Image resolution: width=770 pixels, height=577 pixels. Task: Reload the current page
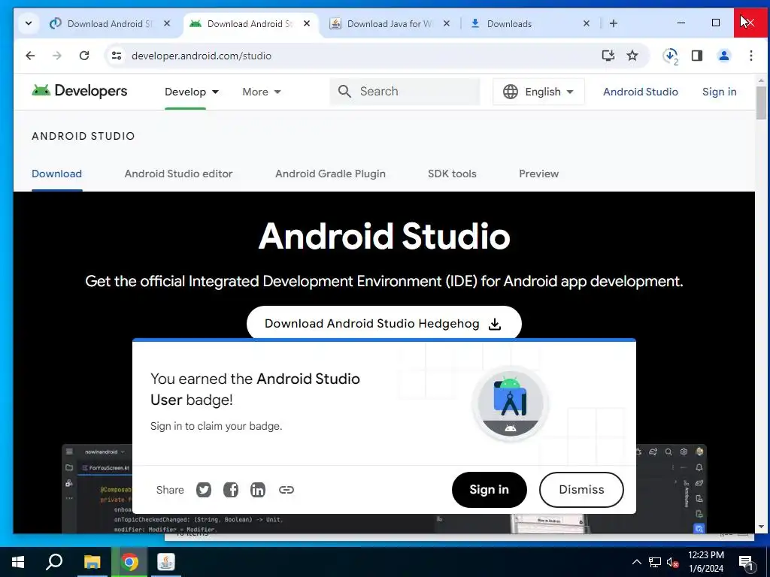(84, 56)
